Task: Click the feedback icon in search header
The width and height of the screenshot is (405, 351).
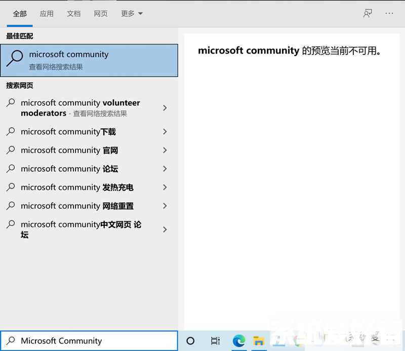Action: [x=368, y=14]
